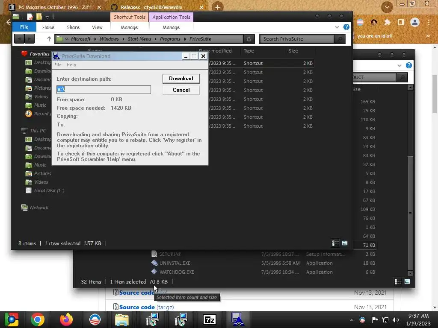Screen dimensions: 438x328
Task: Click the Search PrivaSuite field
Action: click(x=297, y=39)
